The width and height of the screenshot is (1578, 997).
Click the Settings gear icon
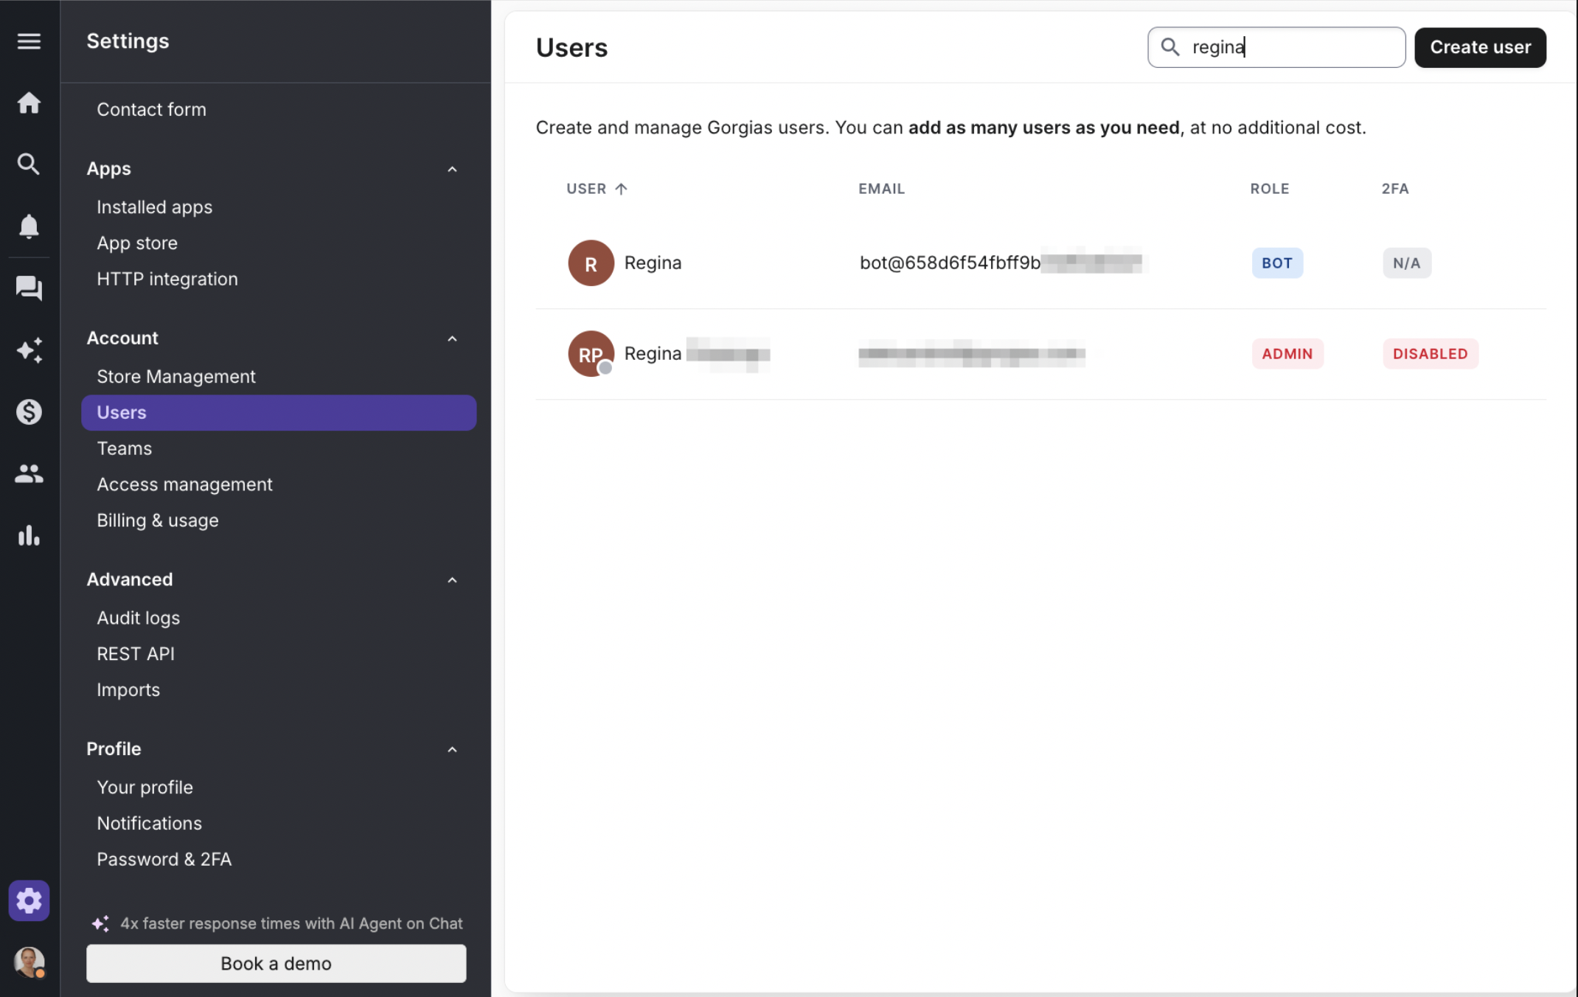(29, 900)
